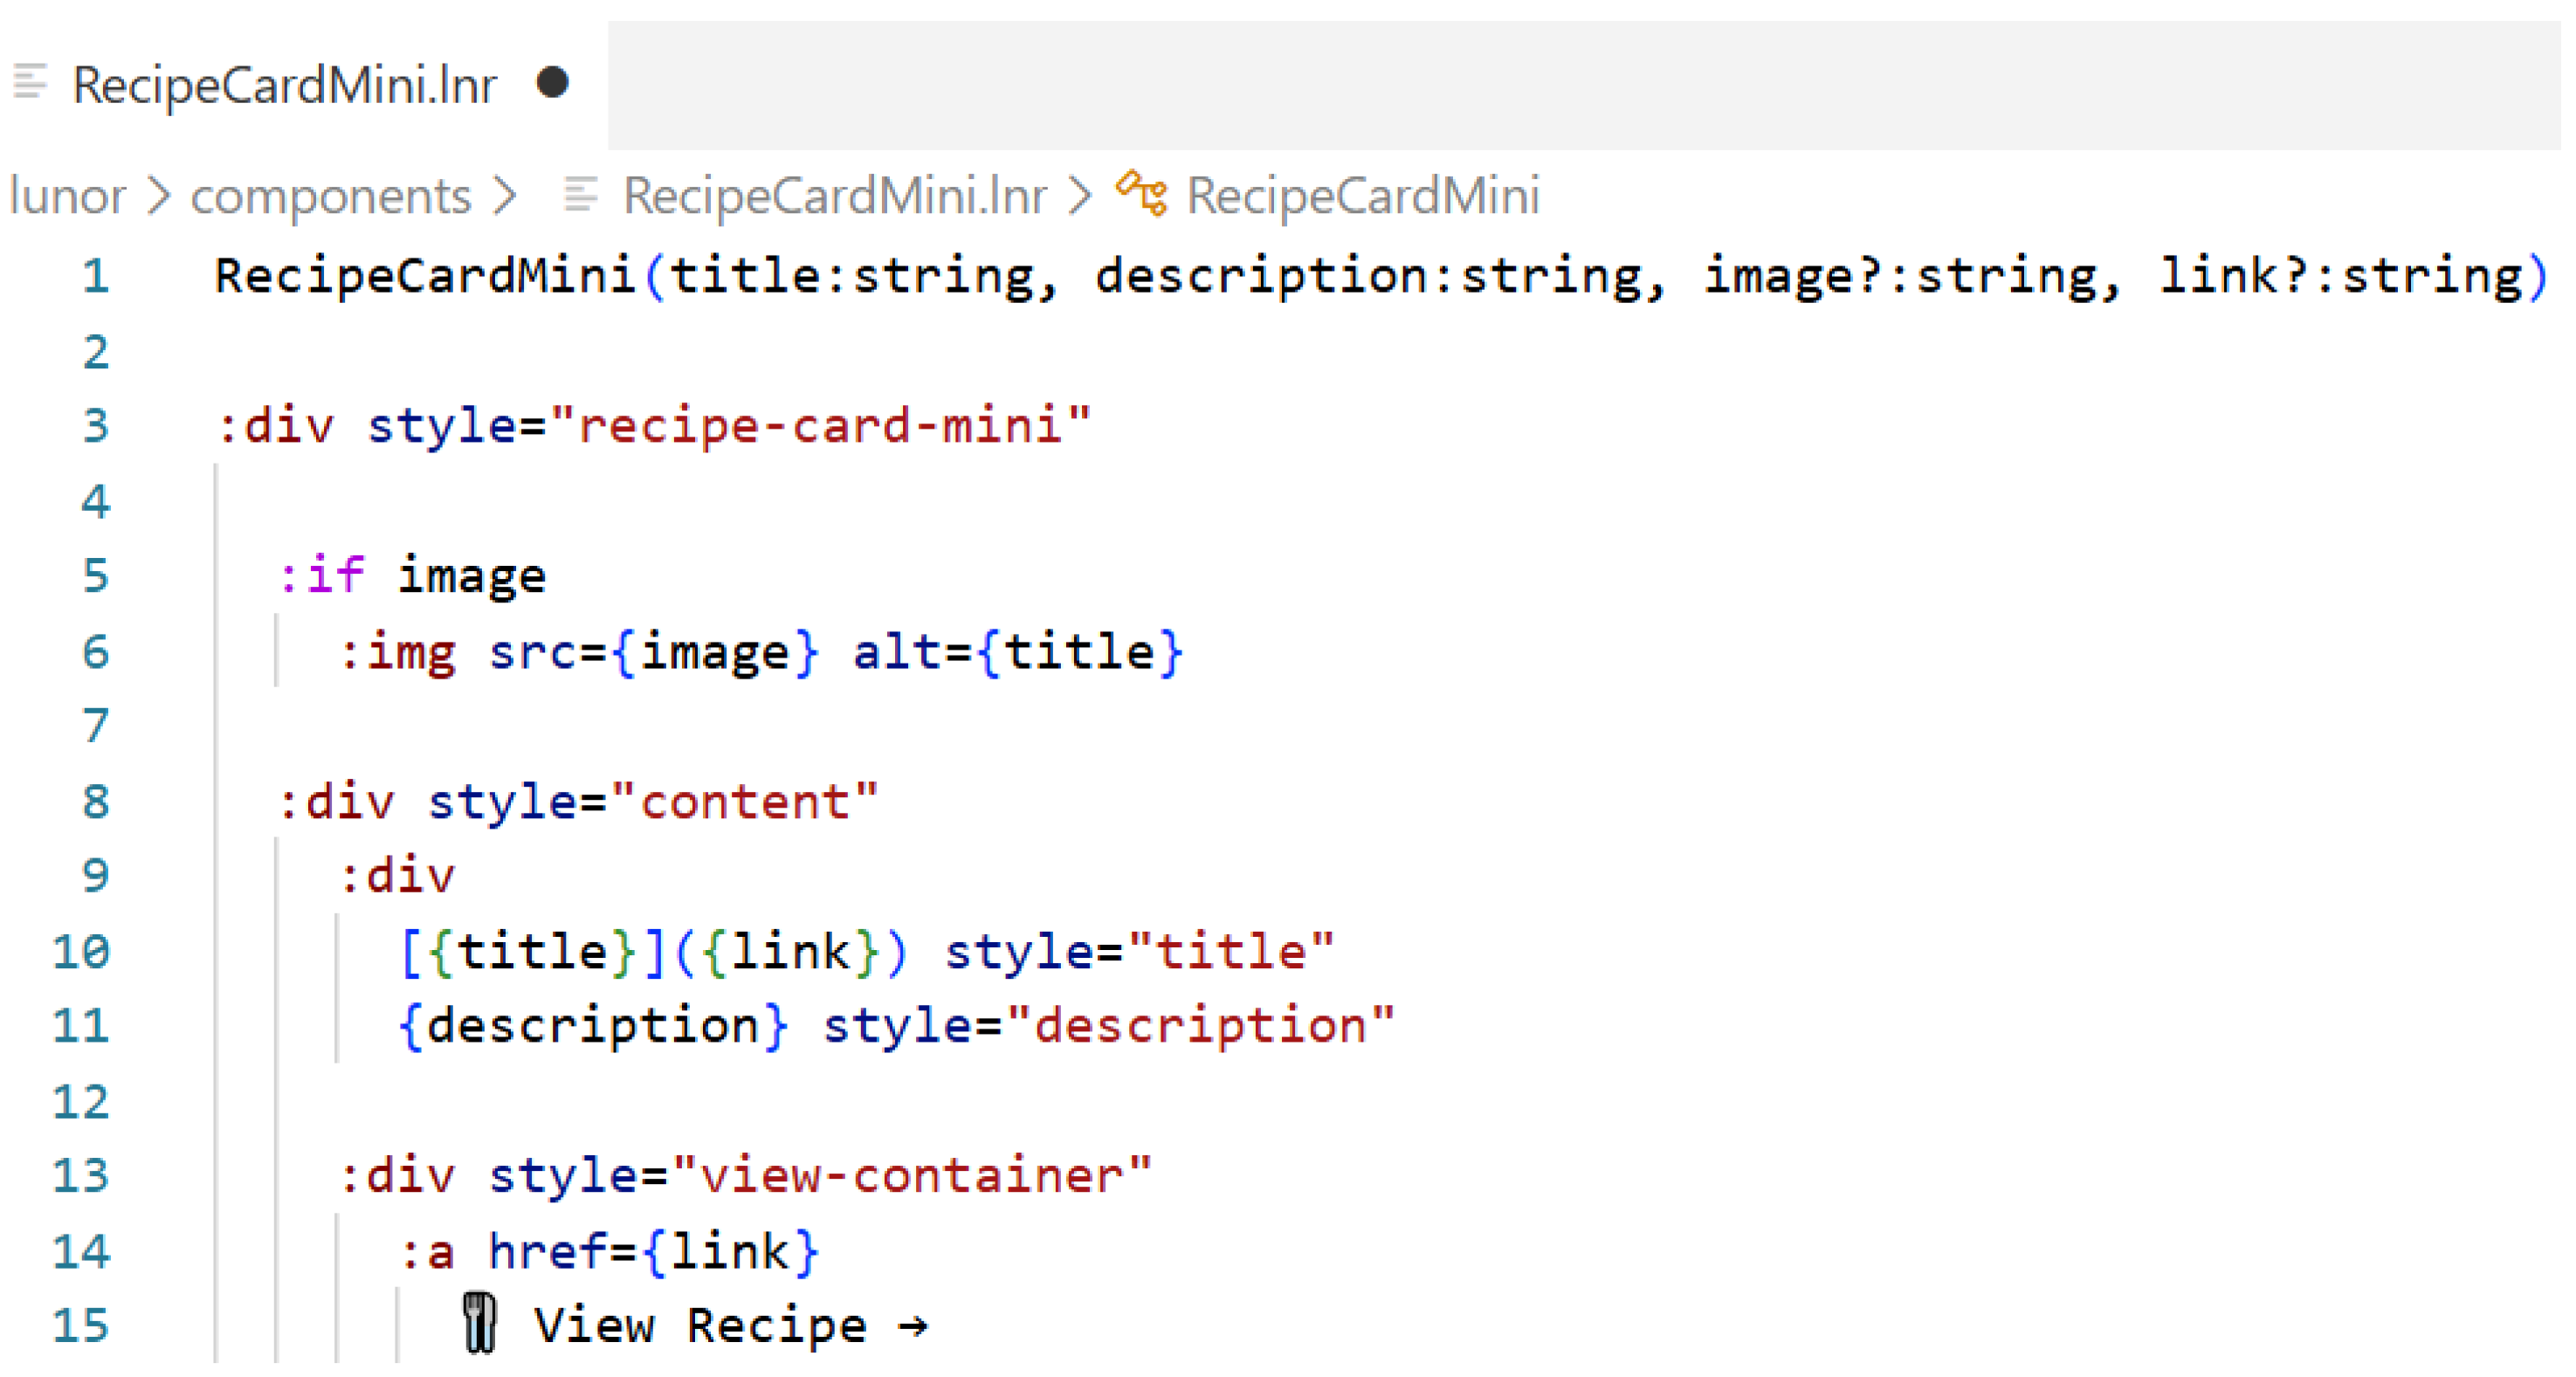Click the "image?:string" parameter on line 1
The width and height of the screenshot is (2576, 1377).
[x=1900, y=276]
